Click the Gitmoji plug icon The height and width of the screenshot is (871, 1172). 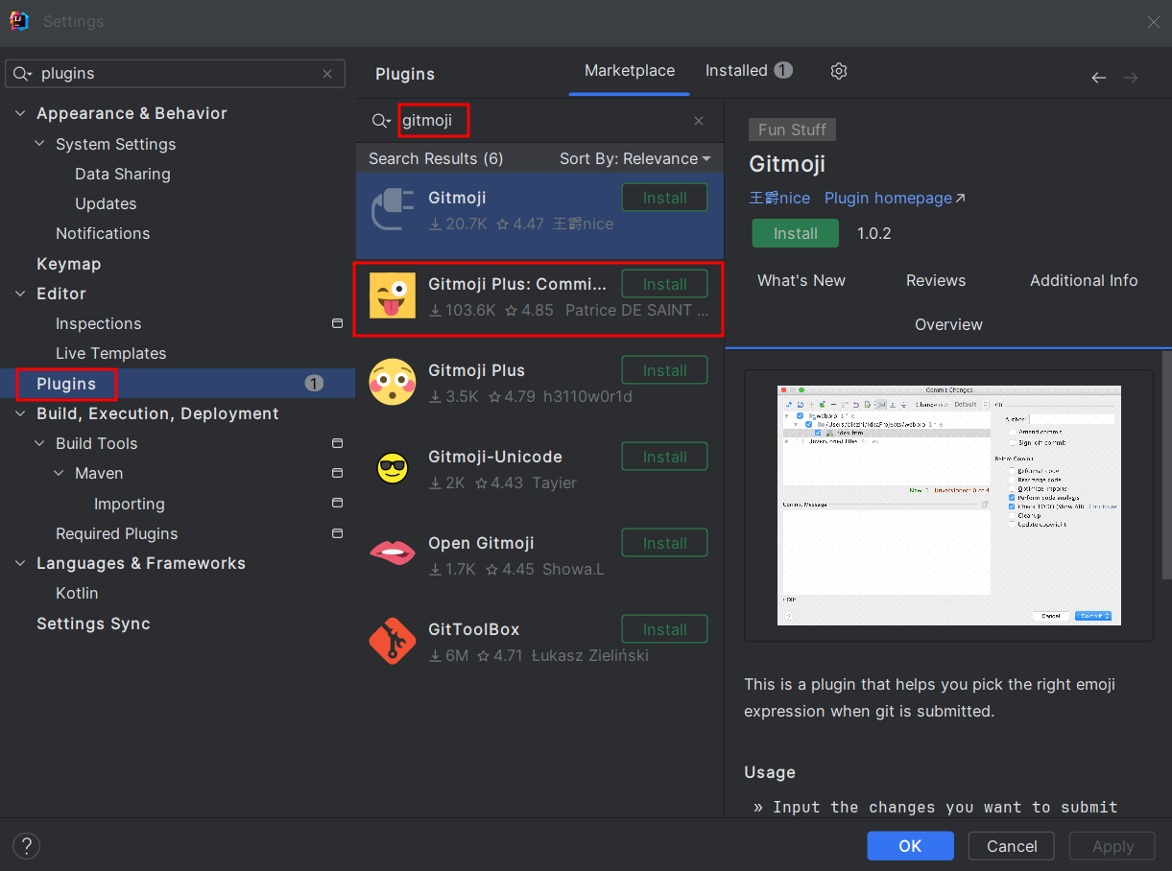pyautogui.click(x=393, y=211)
